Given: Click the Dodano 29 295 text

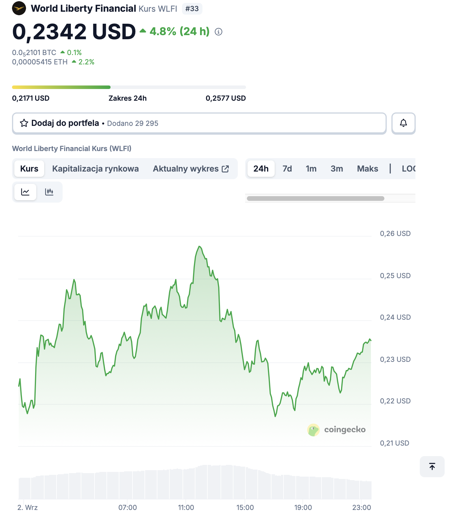Looking at the screenshot, I should click(133, 124).
